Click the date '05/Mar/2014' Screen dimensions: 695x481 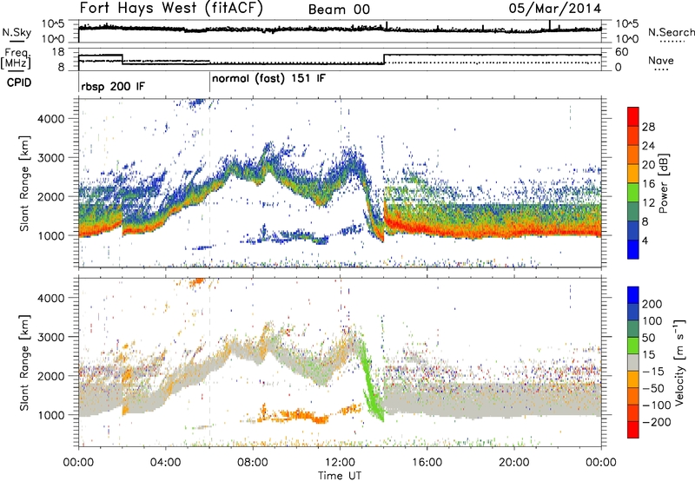click(x=555, y=9)
